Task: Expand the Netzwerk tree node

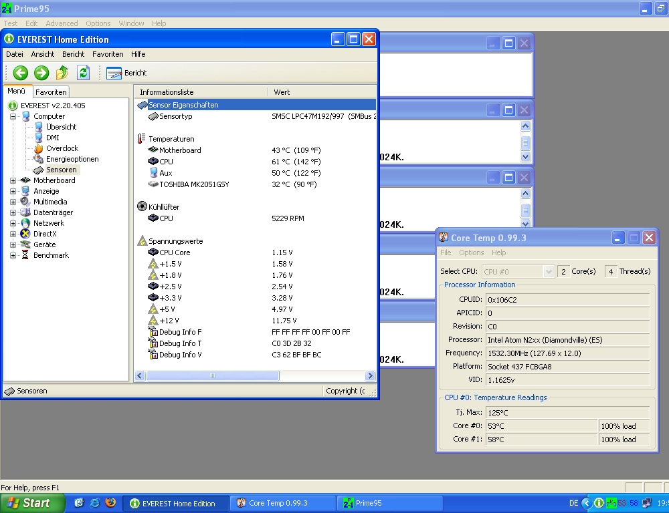Action: point(13,223)
